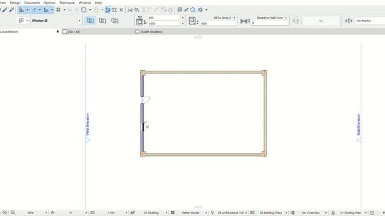Open the 3D view options arrow
Viewport: 385px width, 216px height.
coord(206,10)
